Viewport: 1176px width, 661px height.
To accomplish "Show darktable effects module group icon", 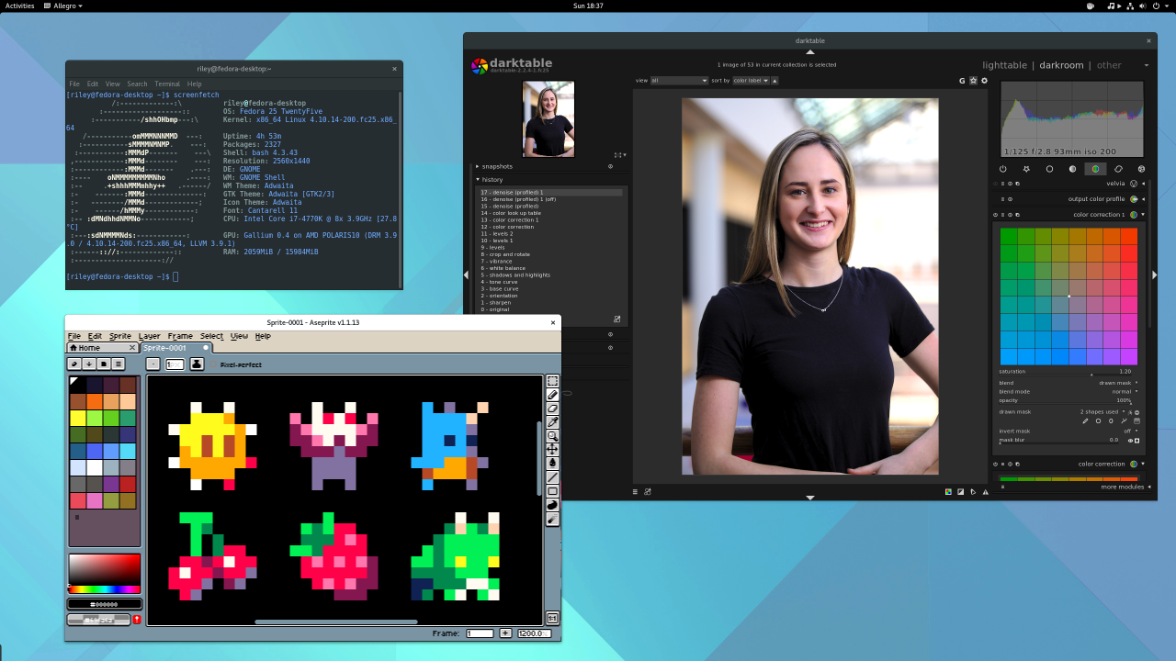I will click(x=1141, y=169).
